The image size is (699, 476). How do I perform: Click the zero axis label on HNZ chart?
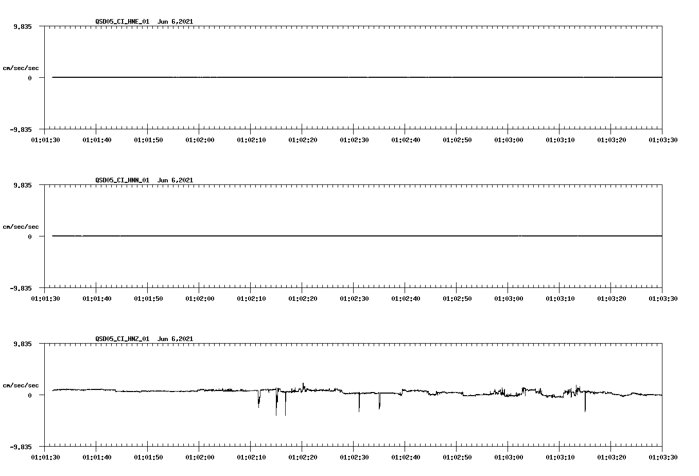pyautogui.click(x=30, y=395)
